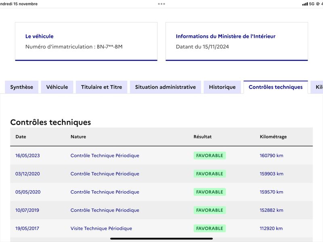Tap the home indicator bar

click(161, 239)
